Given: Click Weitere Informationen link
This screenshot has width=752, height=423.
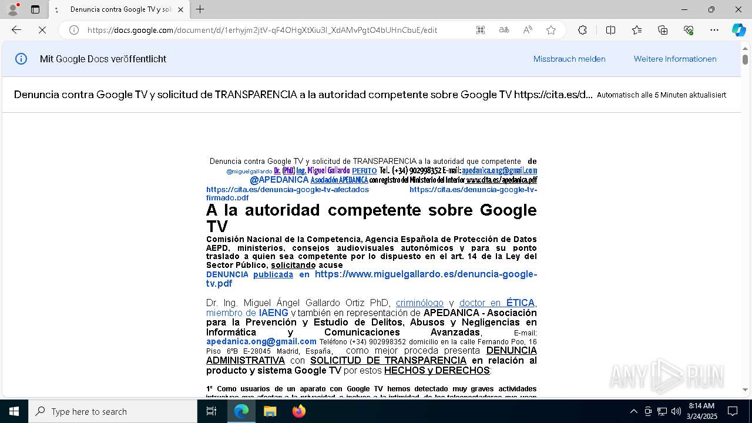Looking at the screenshot, I should coord(675,59).
